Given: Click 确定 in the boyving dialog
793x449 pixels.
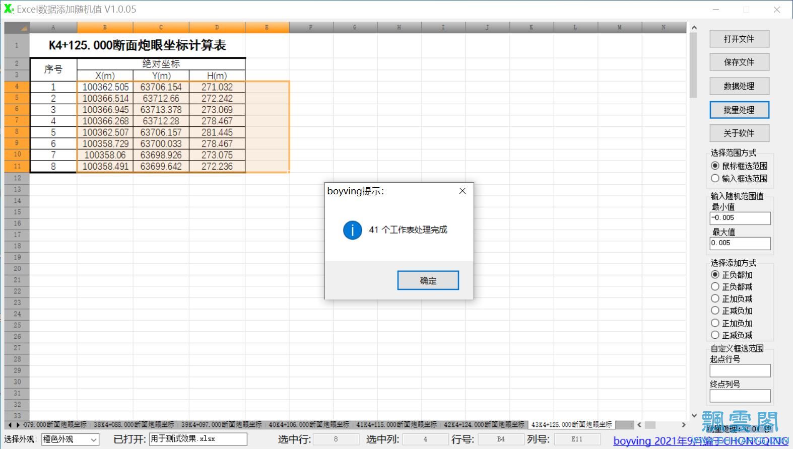Looking at the screenshot, I should pyautogui.click(x=428, y=280).
